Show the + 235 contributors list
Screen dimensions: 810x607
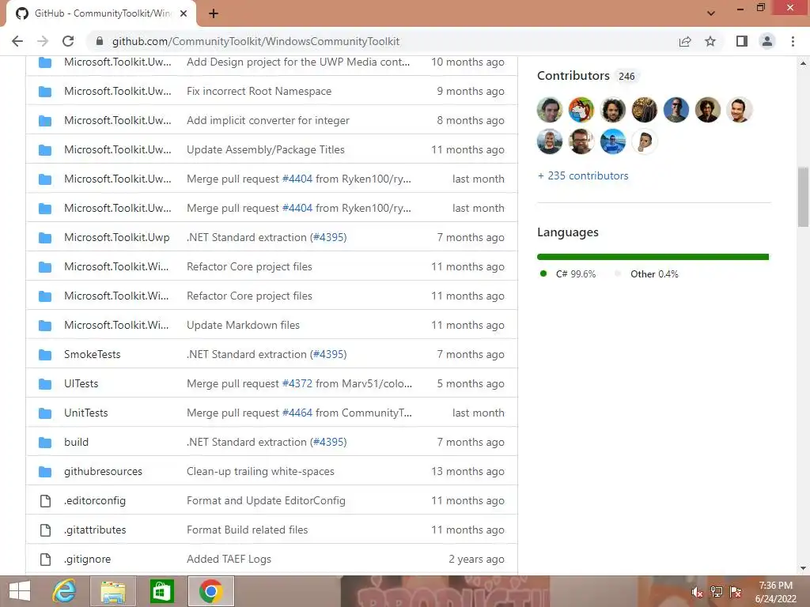point(583,175)
